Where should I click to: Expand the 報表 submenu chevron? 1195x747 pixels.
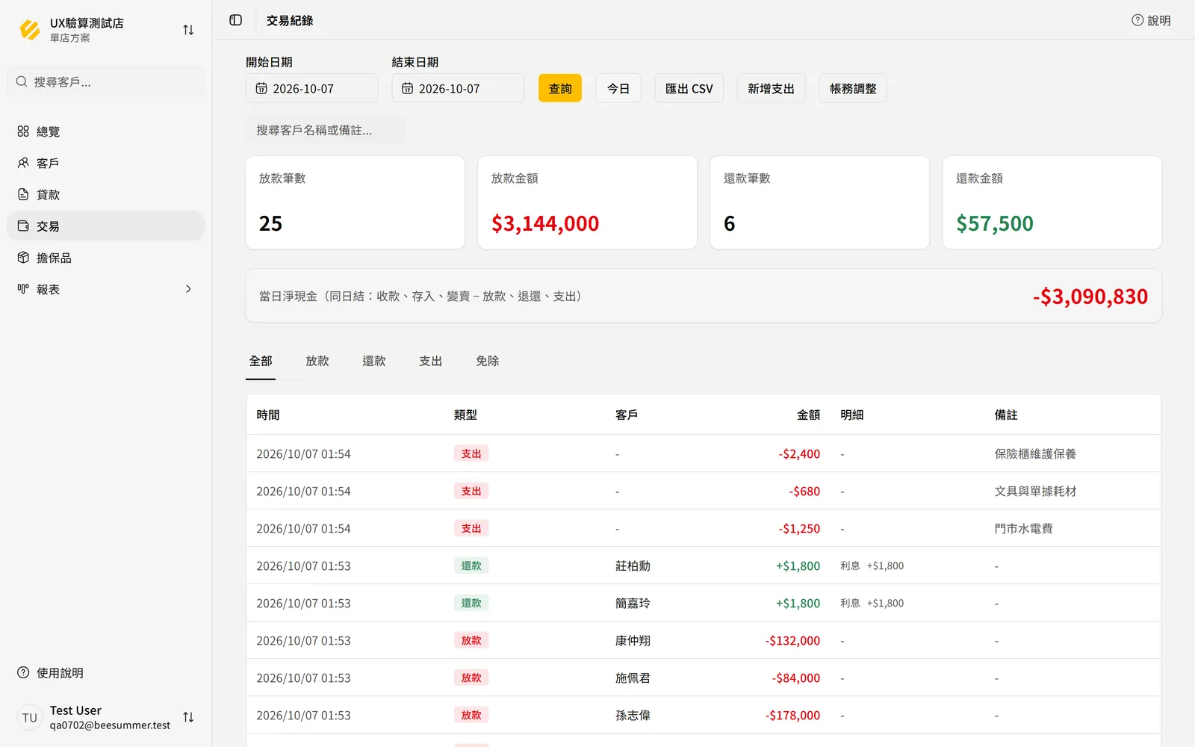(188, 289)
